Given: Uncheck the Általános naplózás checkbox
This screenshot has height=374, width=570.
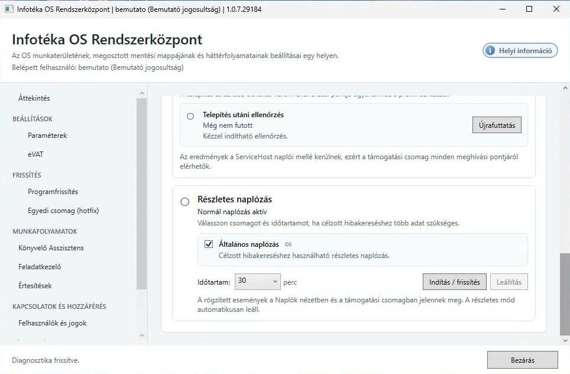Looking at the screenshot, I should coord(209,244).
